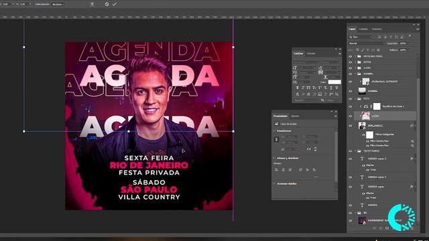Select the Capas tab
This screenshot has height=241, width=429.
pos(352,29)
